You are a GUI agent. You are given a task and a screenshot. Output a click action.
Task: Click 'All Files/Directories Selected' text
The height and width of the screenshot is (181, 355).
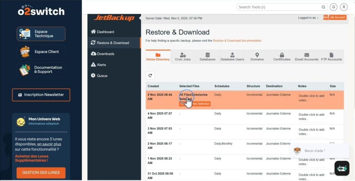coord(193,97)
